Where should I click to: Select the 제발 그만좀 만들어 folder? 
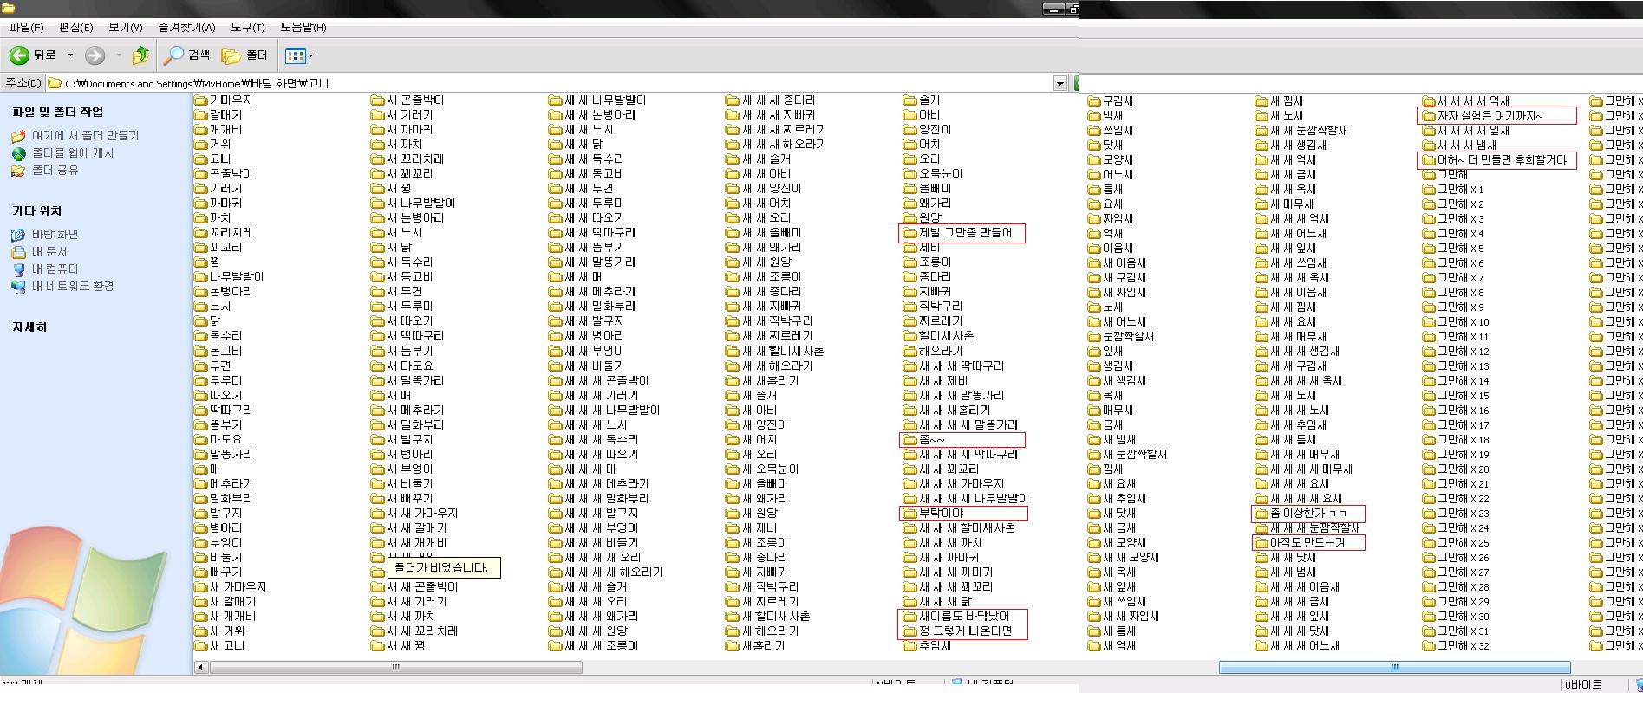958,233
